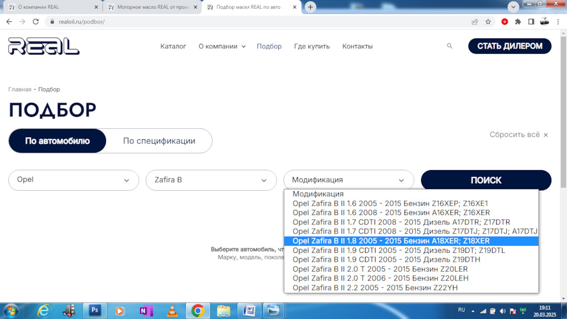Reset filters with Сбросить всё

point(519,135)
